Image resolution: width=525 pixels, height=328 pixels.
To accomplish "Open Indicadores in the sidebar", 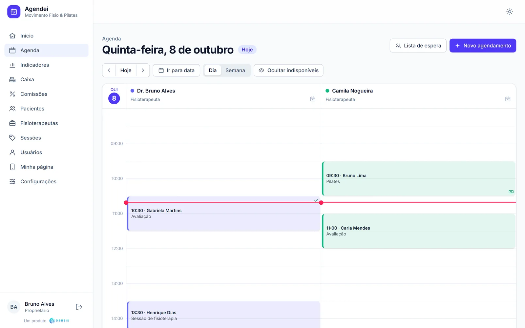I will coord(46,65).
